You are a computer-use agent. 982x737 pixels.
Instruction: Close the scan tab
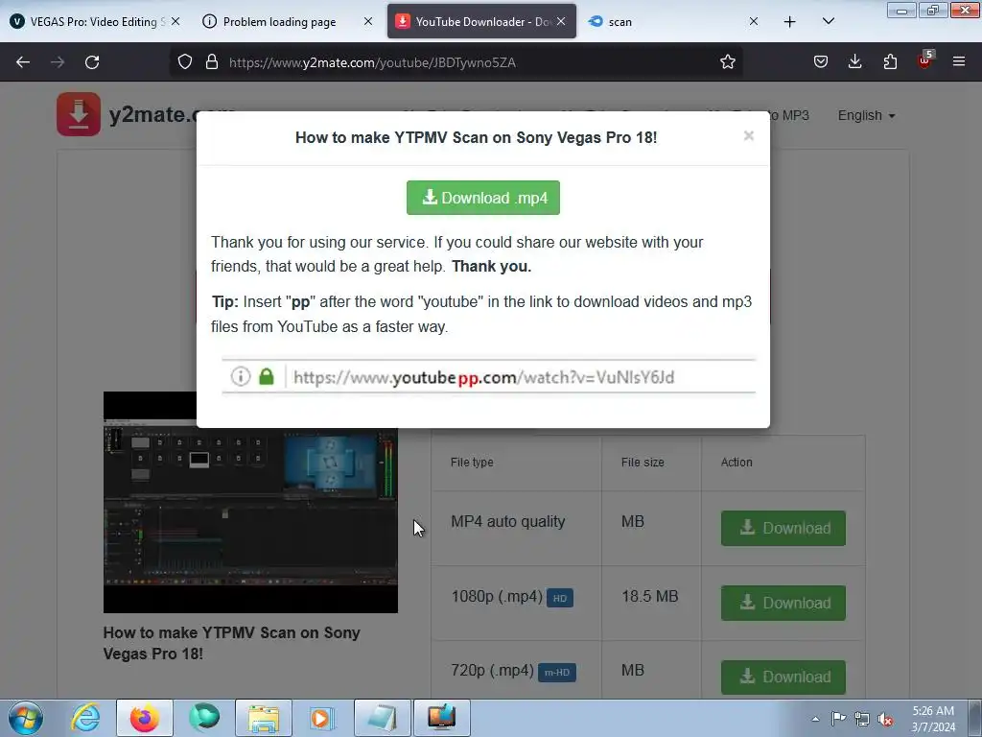[754, 21]
